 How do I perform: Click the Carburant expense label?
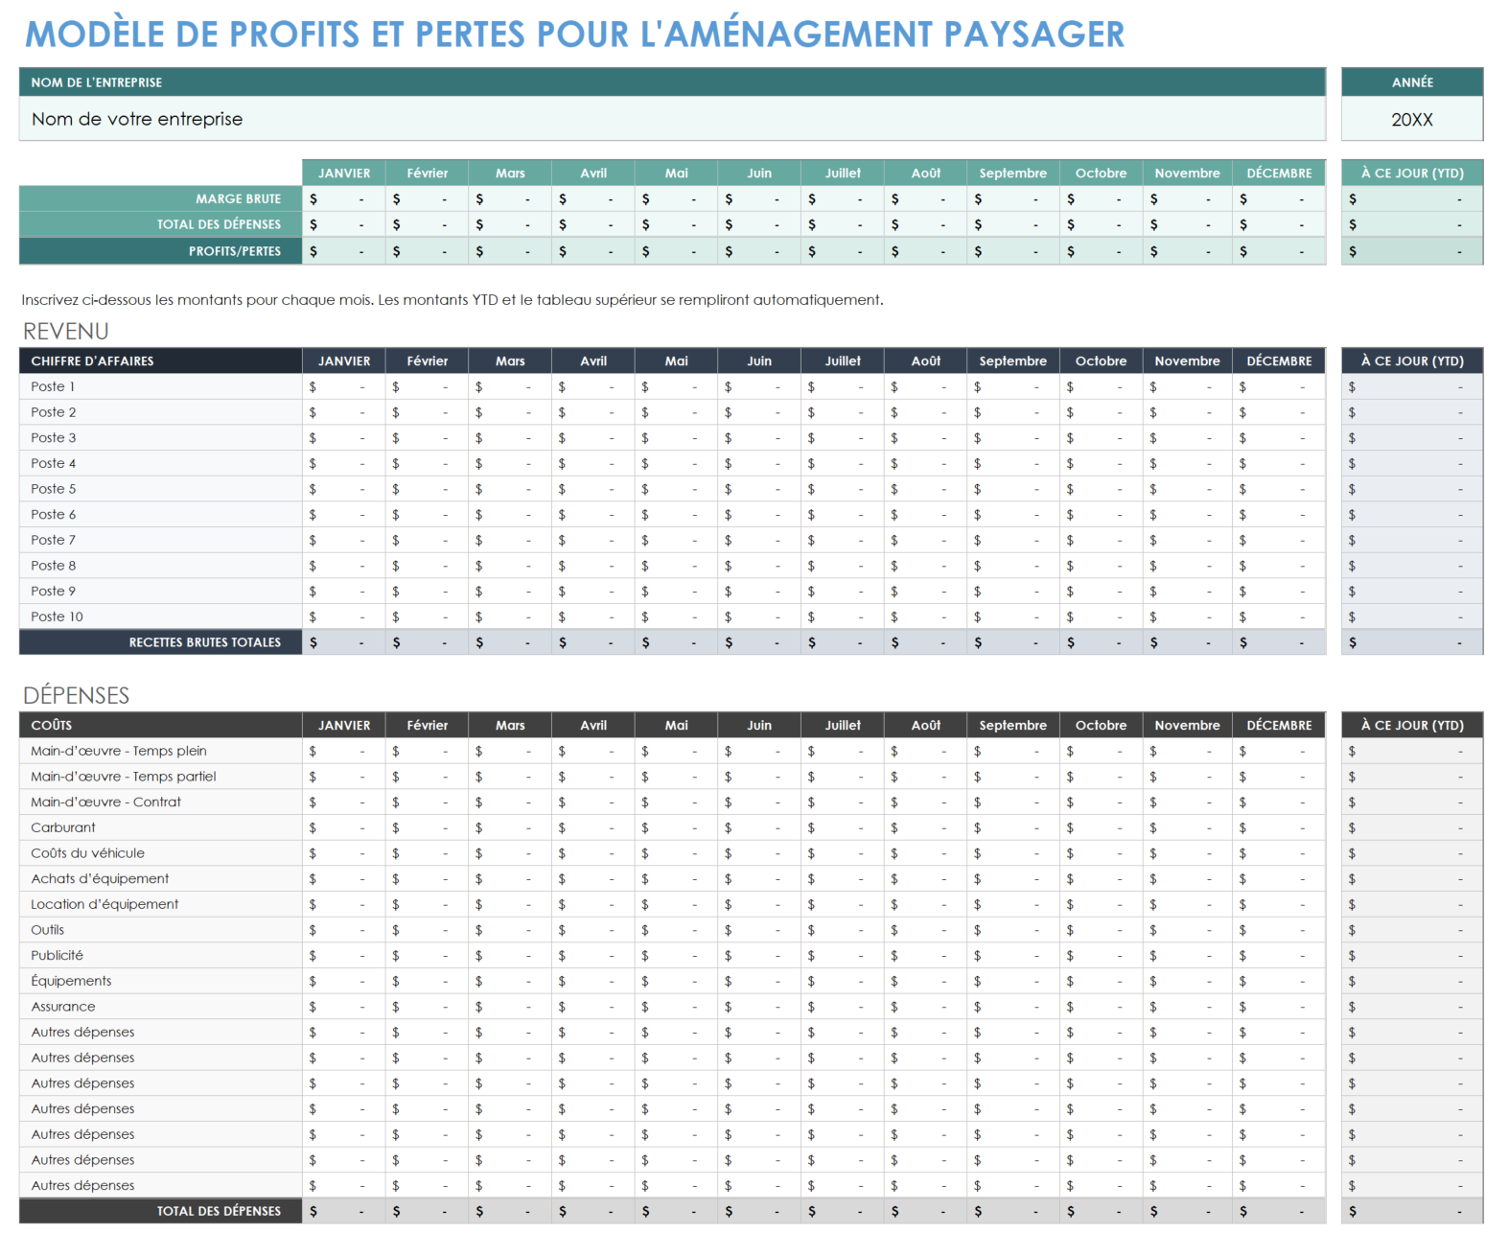pyautogui.click(x=63, y=827)
